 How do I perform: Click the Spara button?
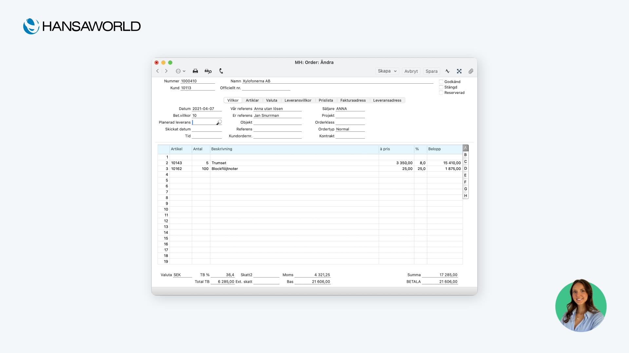(x=431, y=71)
